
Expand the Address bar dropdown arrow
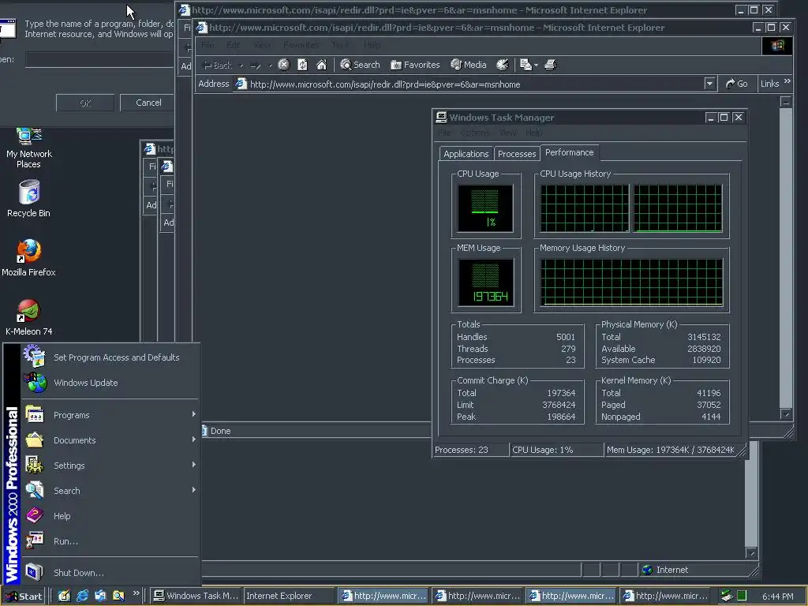click(709, 84)
